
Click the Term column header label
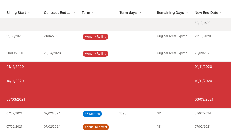pos(86,13)
